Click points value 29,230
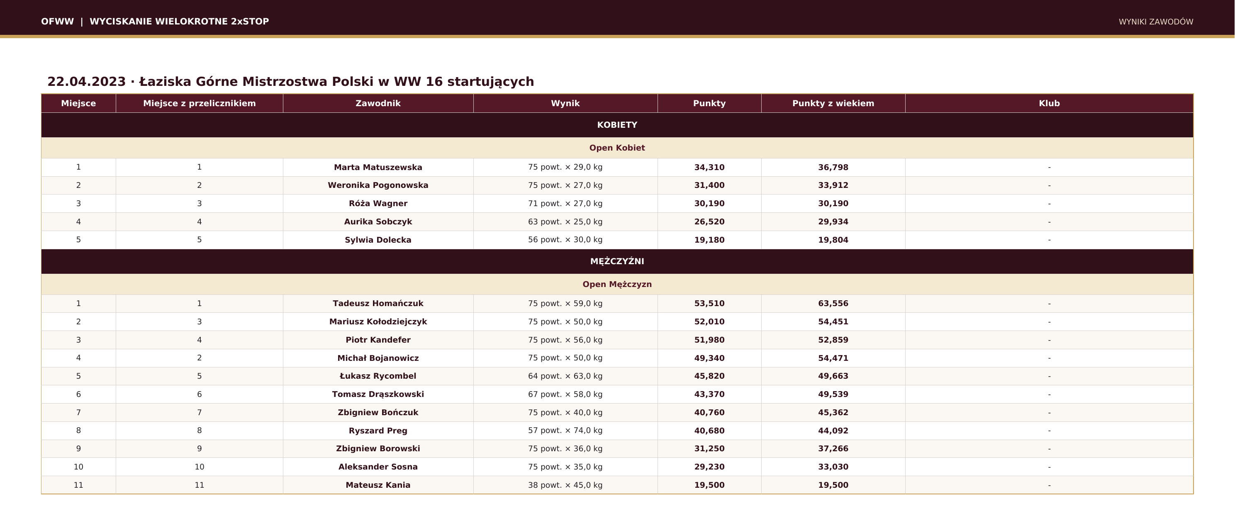The width and height of the screenshot is (1235, 506). click(709, 467)
